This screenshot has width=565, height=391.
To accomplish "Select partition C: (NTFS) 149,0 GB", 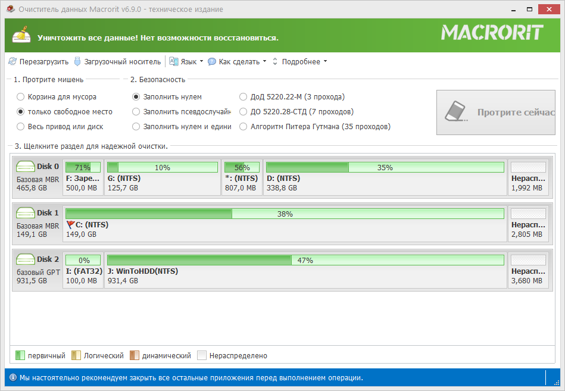I will [285, 224].
